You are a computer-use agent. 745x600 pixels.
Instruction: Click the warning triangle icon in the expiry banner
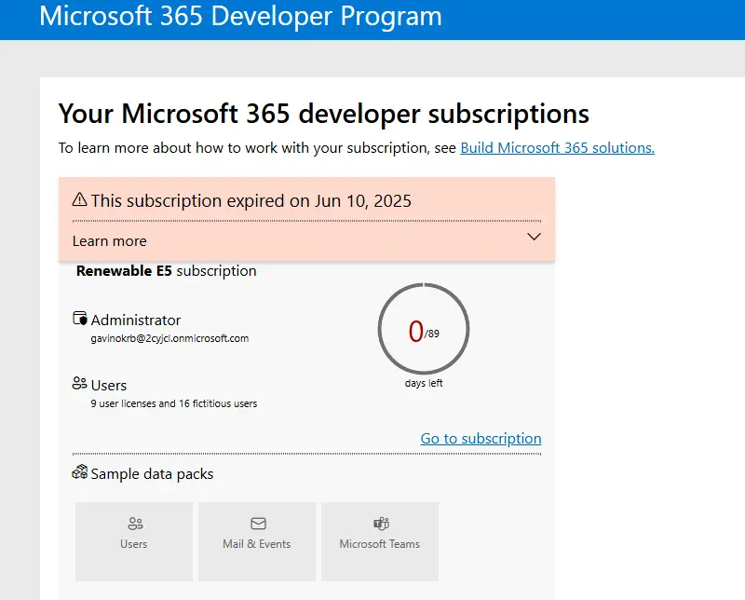tap(79, 199)
